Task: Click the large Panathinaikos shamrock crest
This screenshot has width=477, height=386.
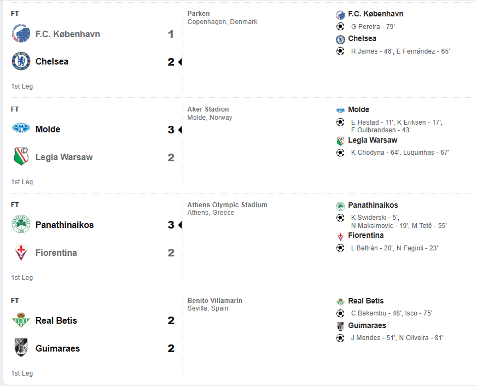Action: click(x=21, y=224)
